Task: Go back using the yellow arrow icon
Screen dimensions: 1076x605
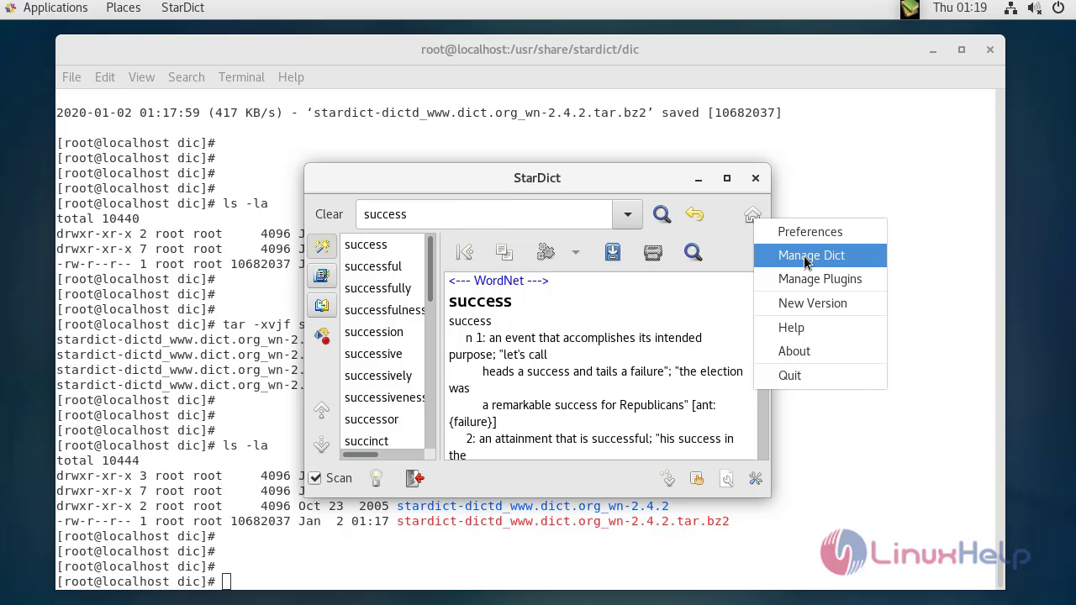Action: (x=694, y=214)
